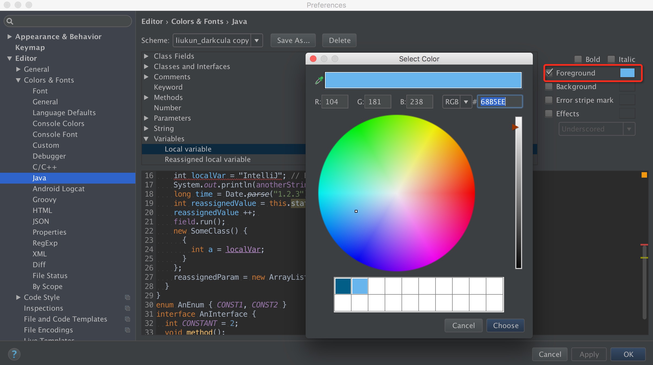The height and width of the screenshot is (365, 653).
Task: Click the Italic formatting toggle
Action: [610, 59]
